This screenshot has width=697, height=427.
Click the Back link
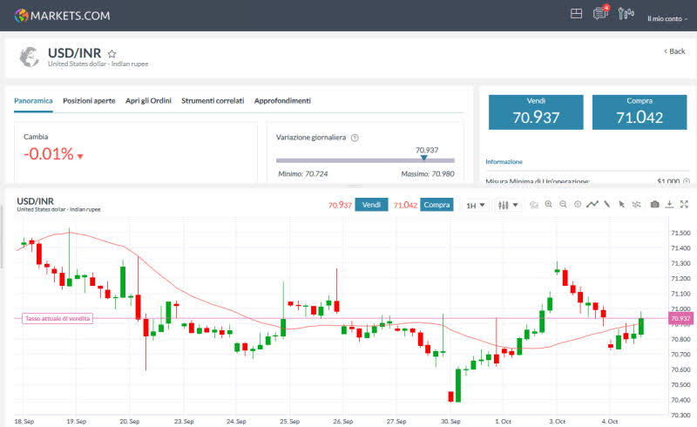(x=674, y=51)
